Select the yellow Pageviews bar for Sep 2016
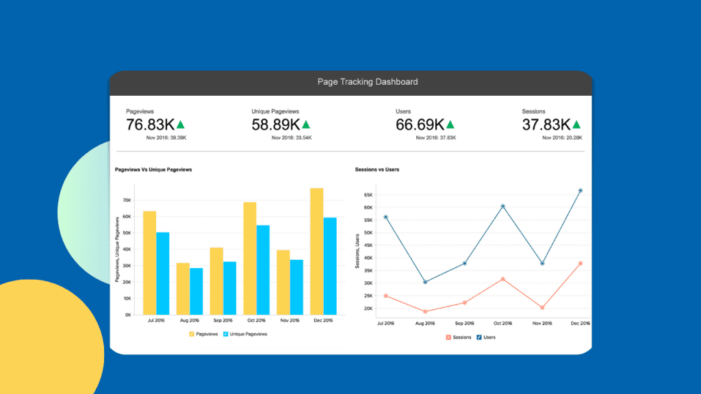Screen dimensions: 701x394 click(x=216, y=281)
